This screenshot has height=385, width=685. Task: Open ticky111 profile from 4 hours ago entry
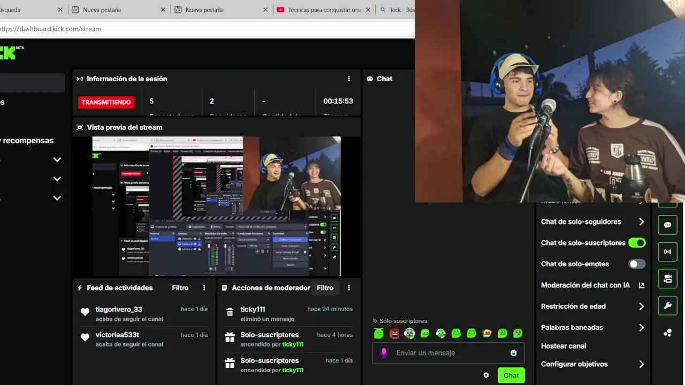point(293,344)
